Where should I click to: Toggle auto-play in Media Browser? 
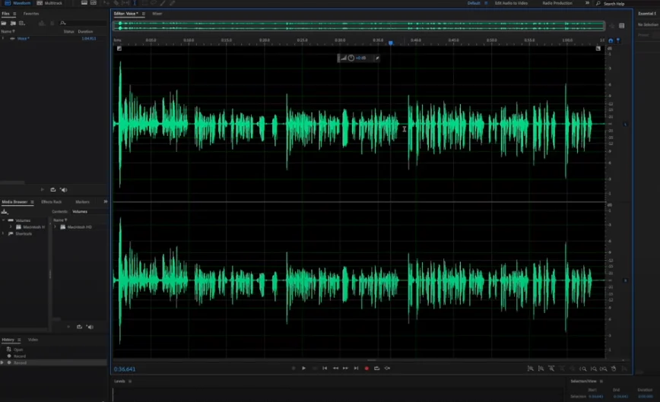tap(90, 327)
